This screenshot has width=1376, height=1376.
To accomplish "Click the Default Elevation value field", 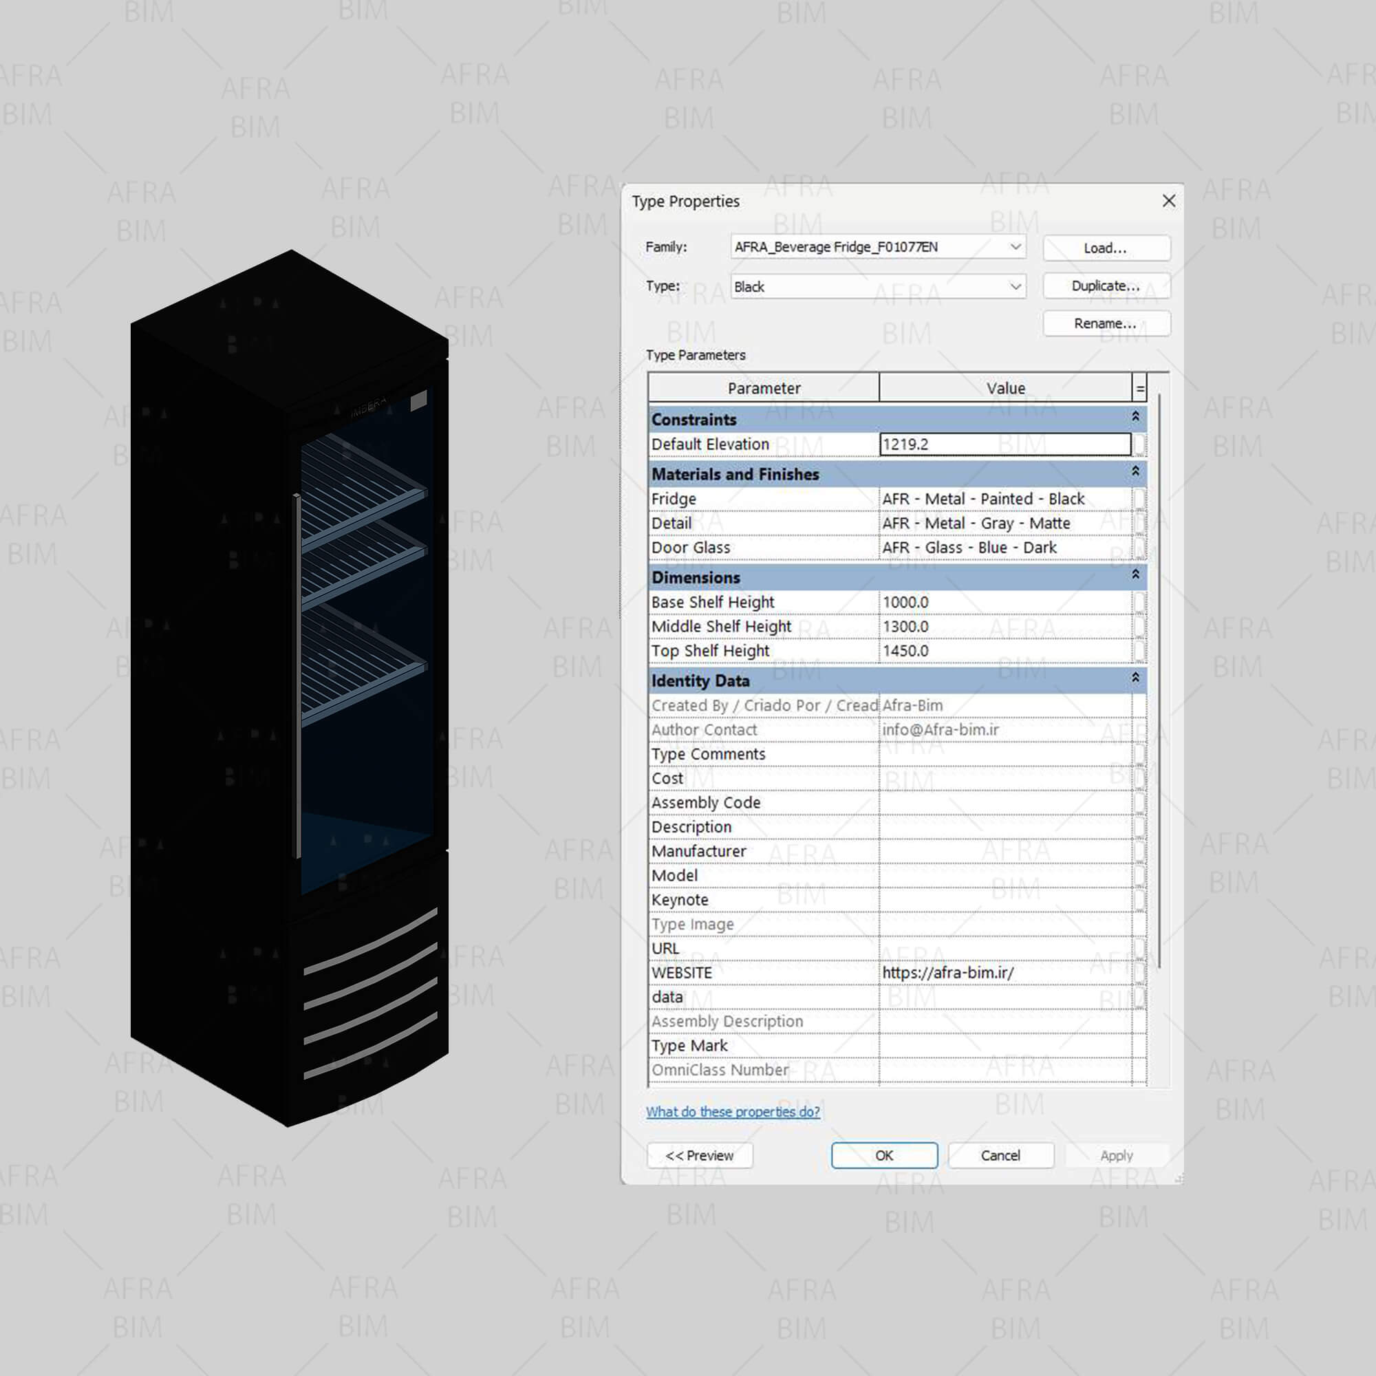I will point(1004,444).
